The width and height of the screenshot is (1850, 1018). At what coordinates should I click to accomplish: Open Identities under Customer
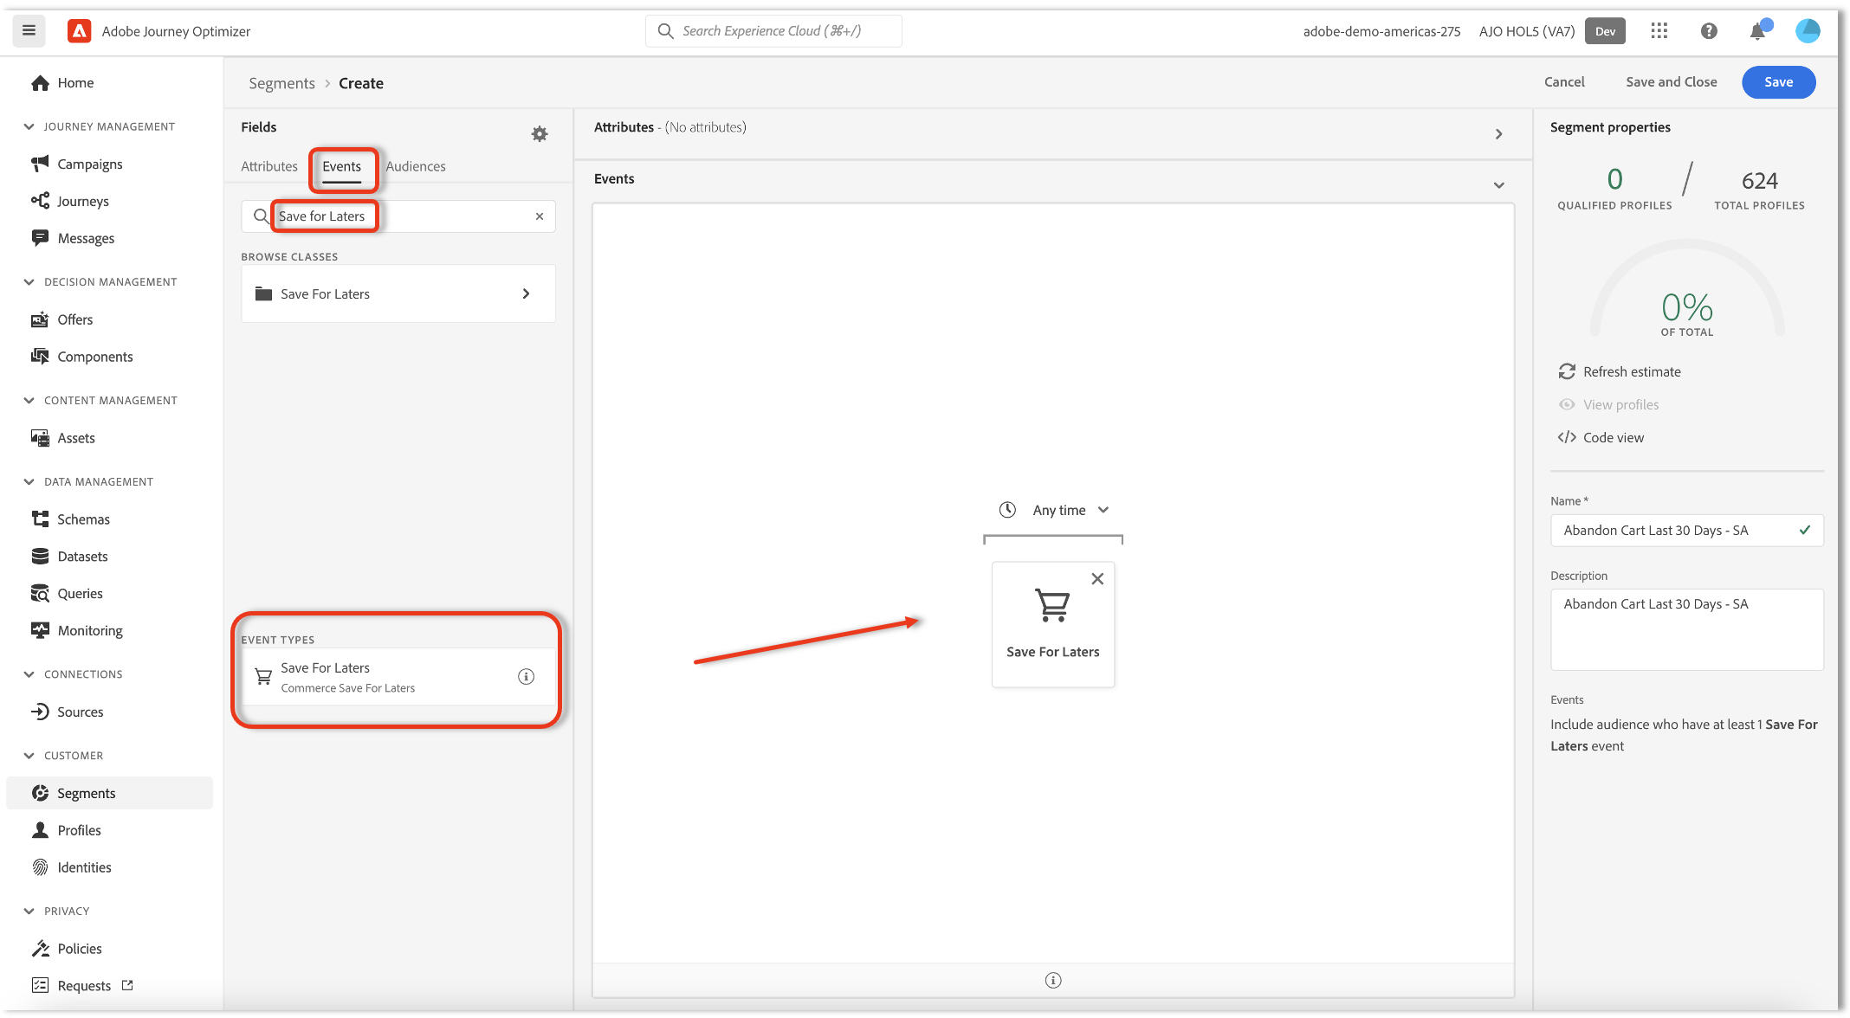pos(84,867)
